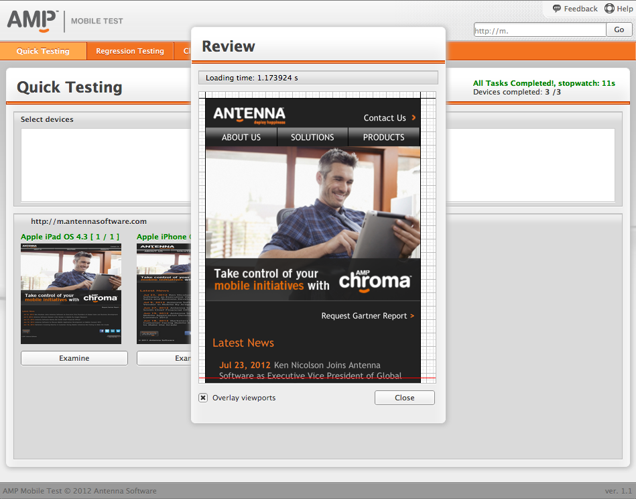Click the chroma logo in banner

coord(375,281)
